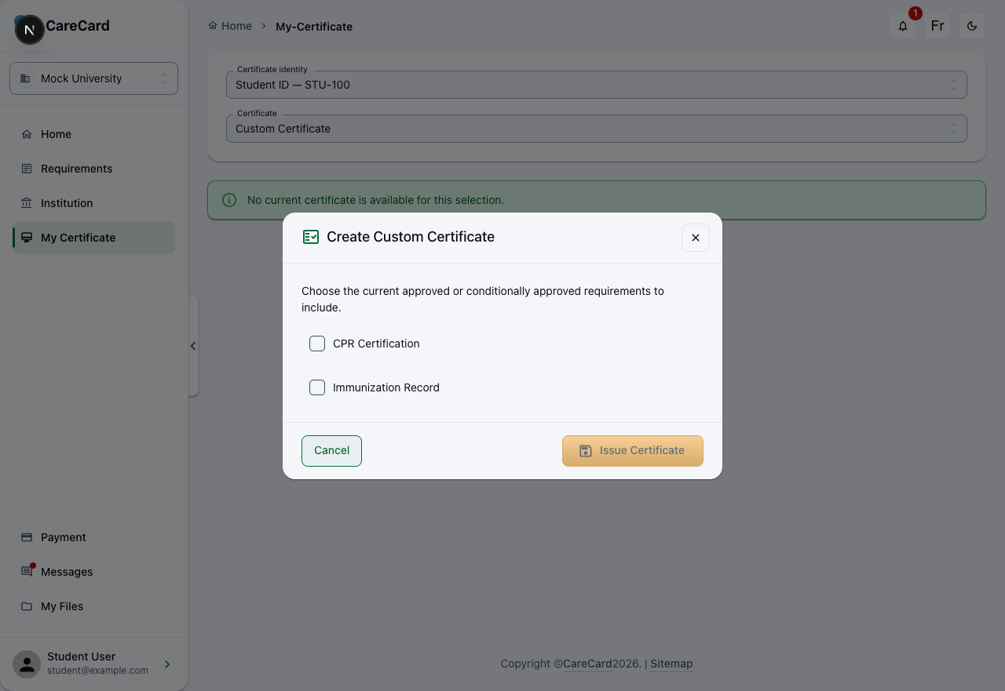The width and height of the screenshot is (1005, 691).
Task: Switch language with the Fr button
Action: pyautogui.click(x=937, y=26)
